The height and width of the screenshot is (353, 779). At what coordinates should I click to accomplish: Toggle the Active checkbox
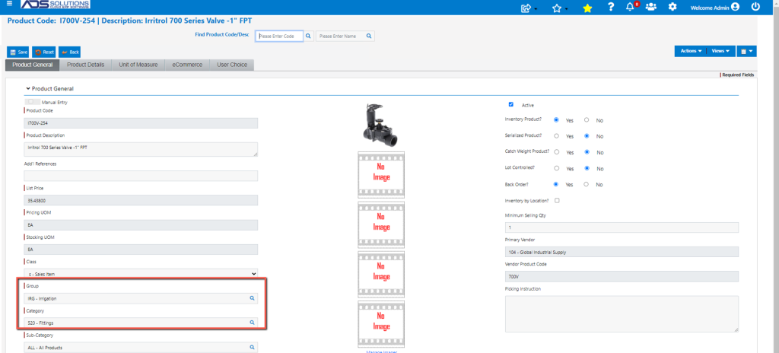510,104
